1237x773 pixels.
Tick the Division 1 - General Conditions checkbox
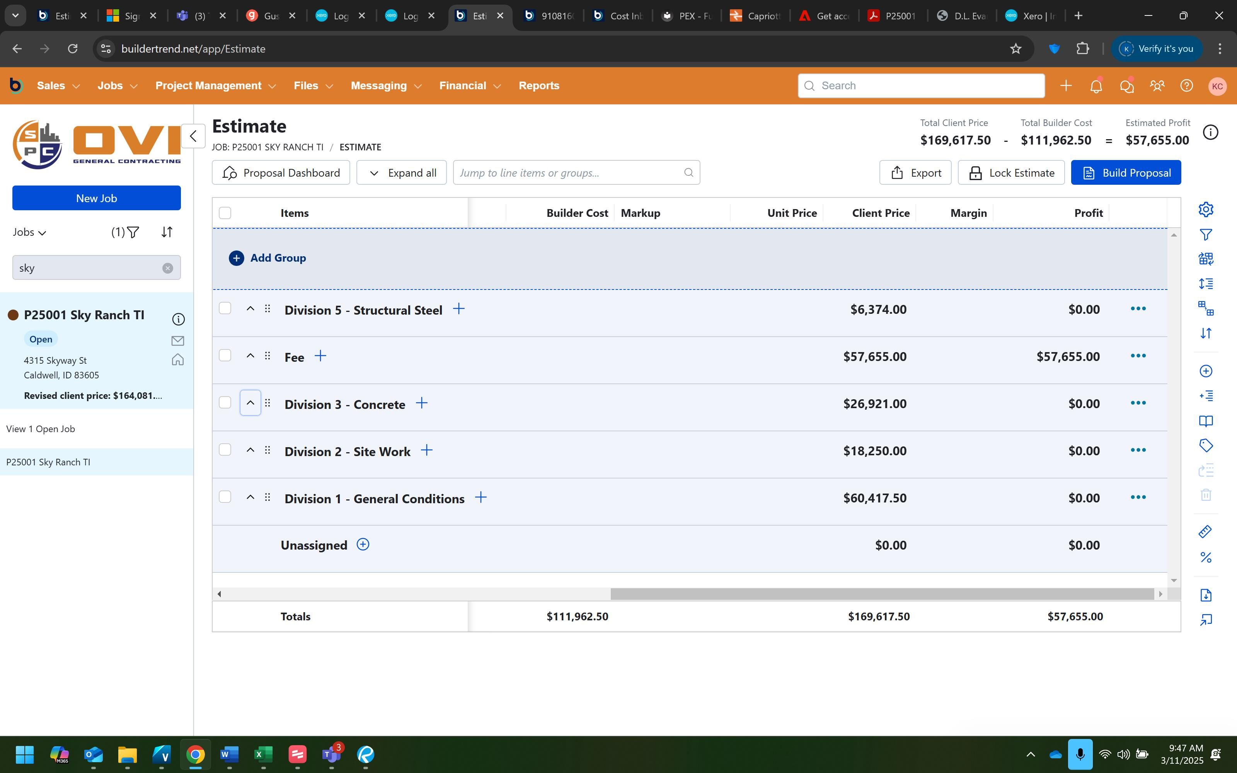click(x=225, y=497)
